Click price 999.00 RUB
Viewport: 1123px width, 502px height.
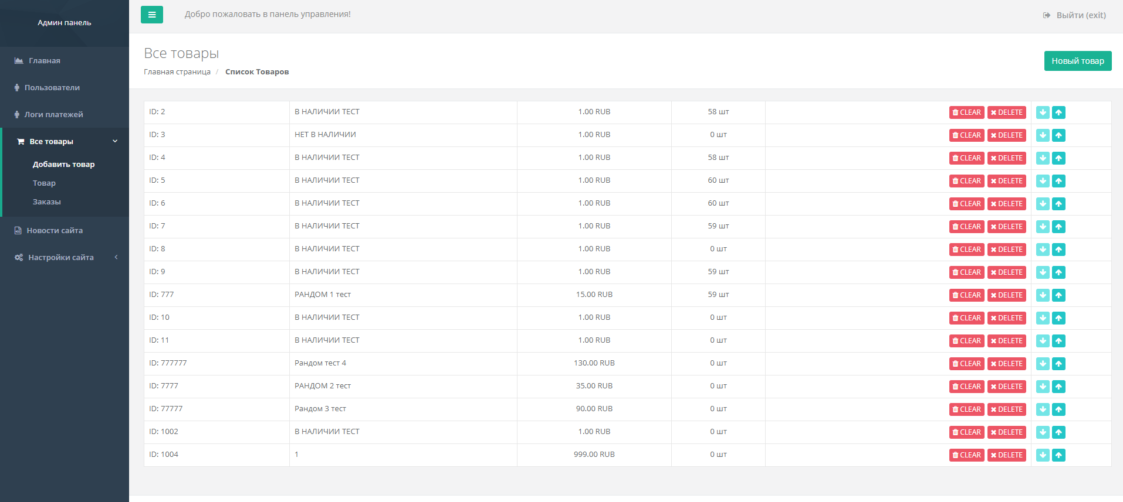[594, 455]
